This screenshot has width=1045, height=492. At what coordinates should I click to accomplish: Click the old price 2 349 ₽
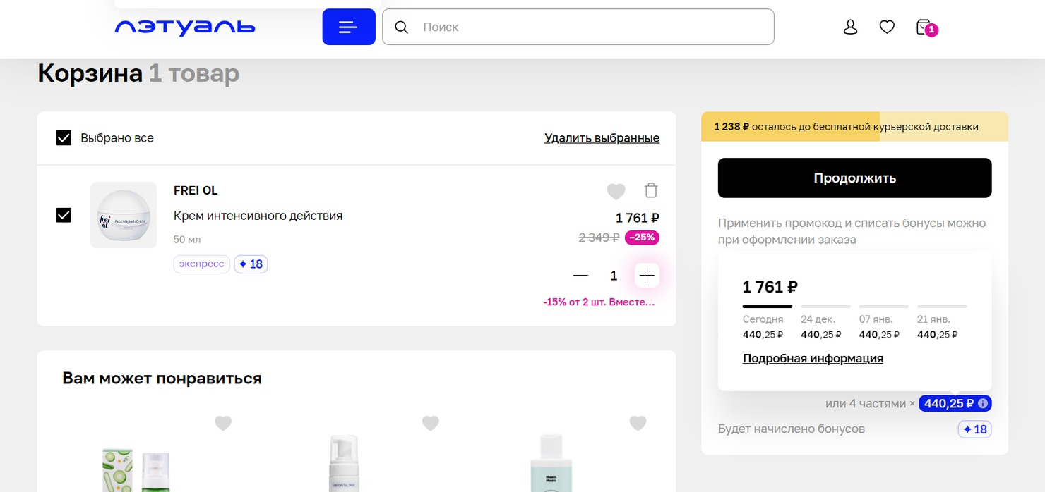[599, 238]
